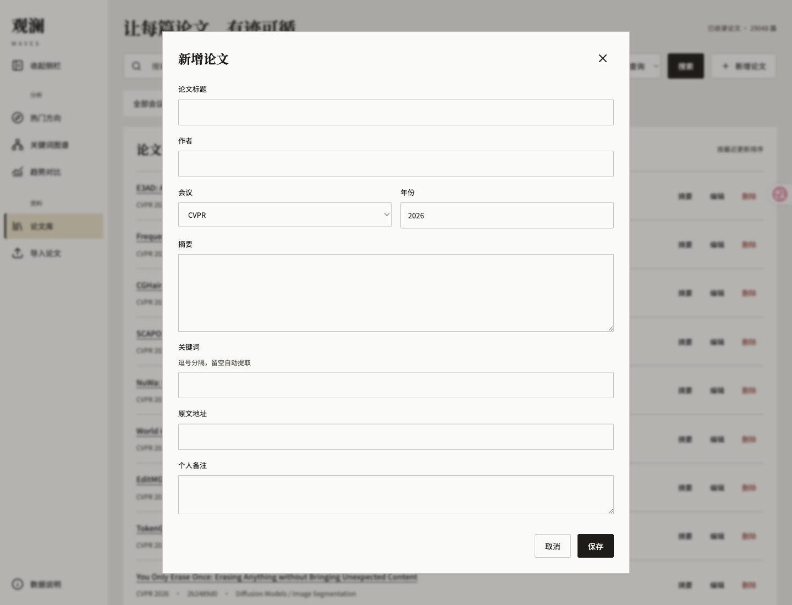Image resolution: width=792 pixels, height=605 pixels.
Task: Click the 原文地址 URL field
Action: coord(396,437)
